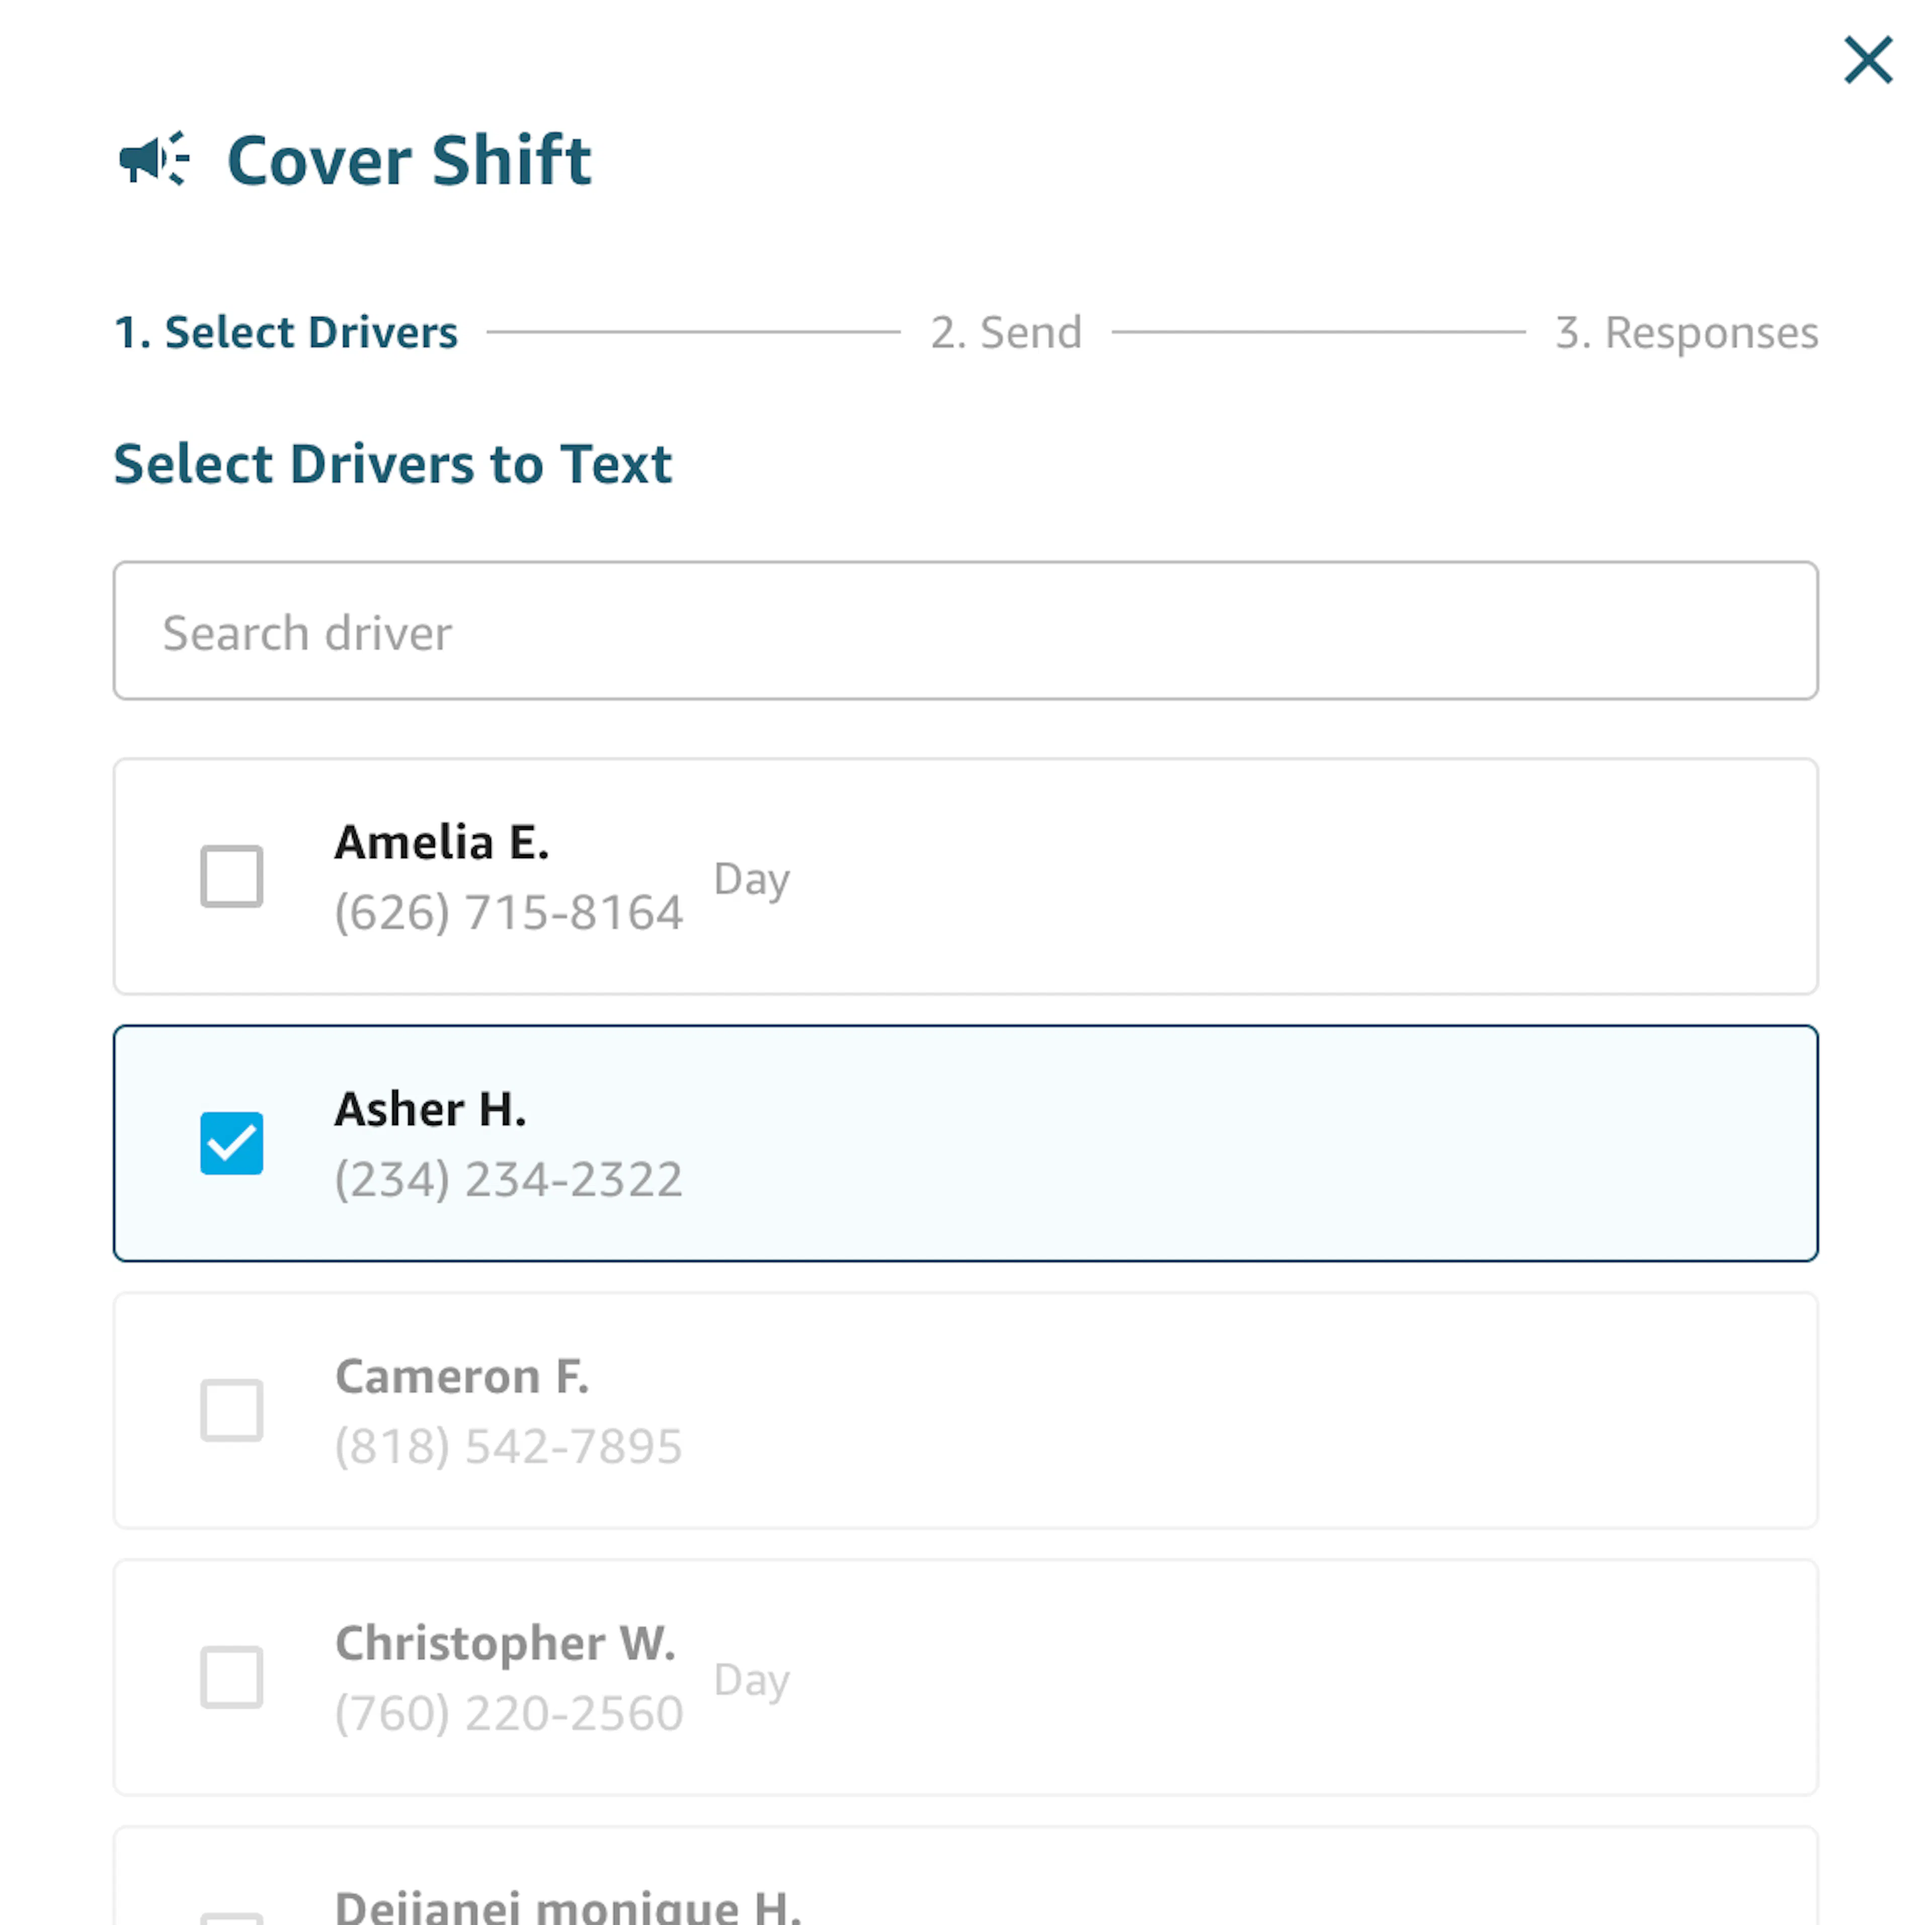1932x1925 pixels.
Task: Click the name Amelia E.
Action: [x=442, y=842]
